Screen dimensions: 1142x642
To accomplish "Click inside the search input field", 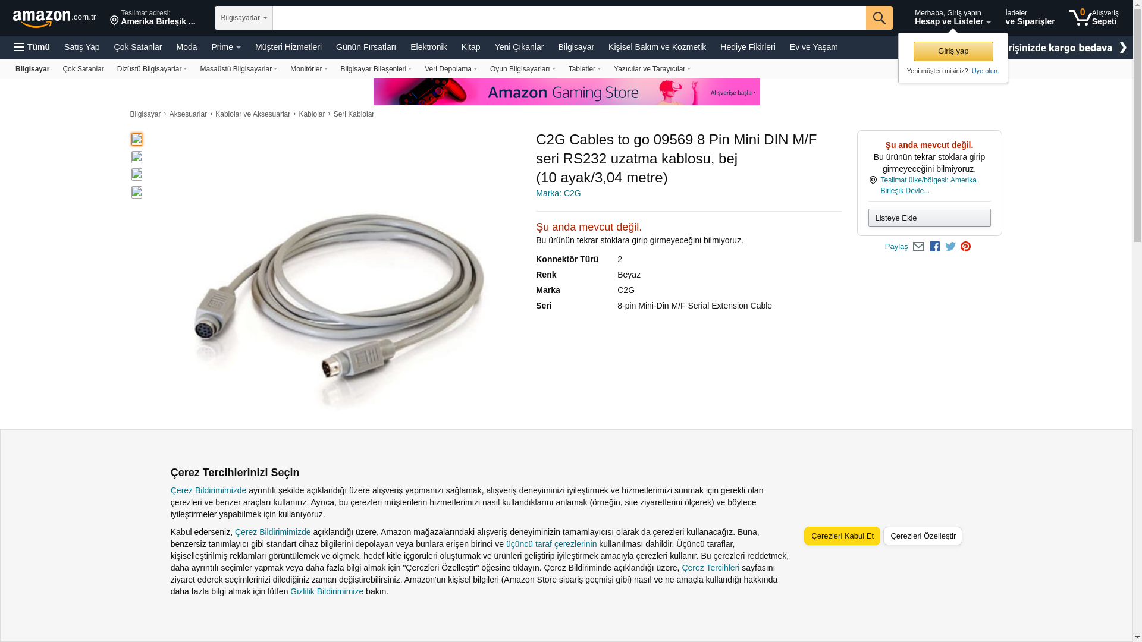I will [x=569, y=18].
